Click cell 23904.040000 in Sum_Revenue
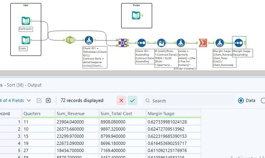 [77, 122]
